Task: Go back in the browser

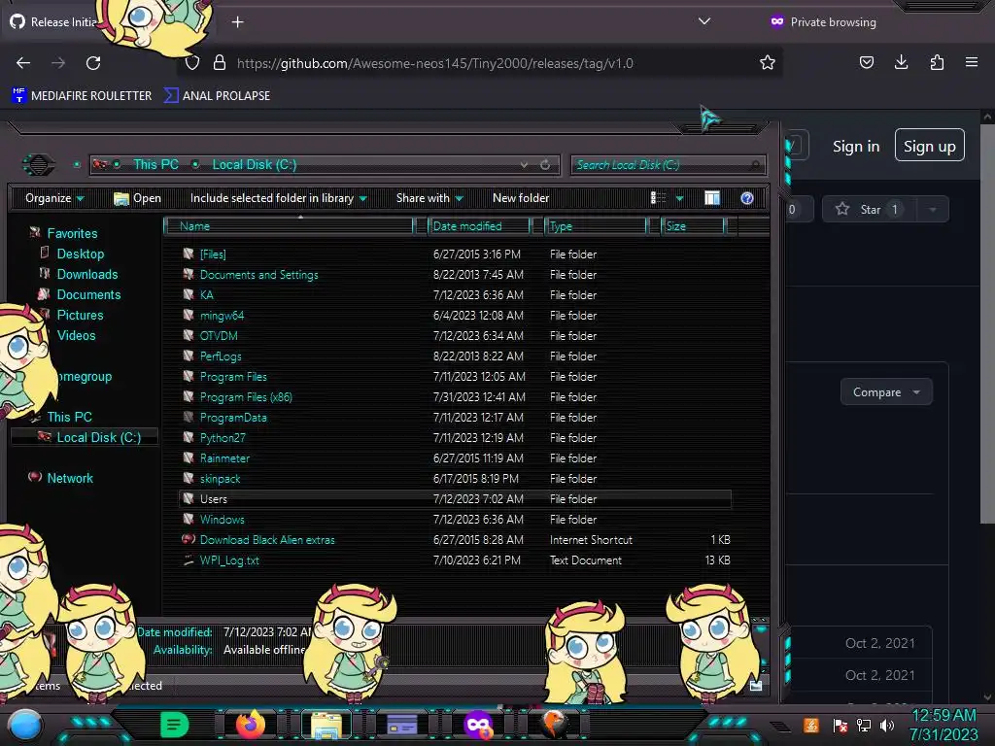Action: (x=23, y=63)
